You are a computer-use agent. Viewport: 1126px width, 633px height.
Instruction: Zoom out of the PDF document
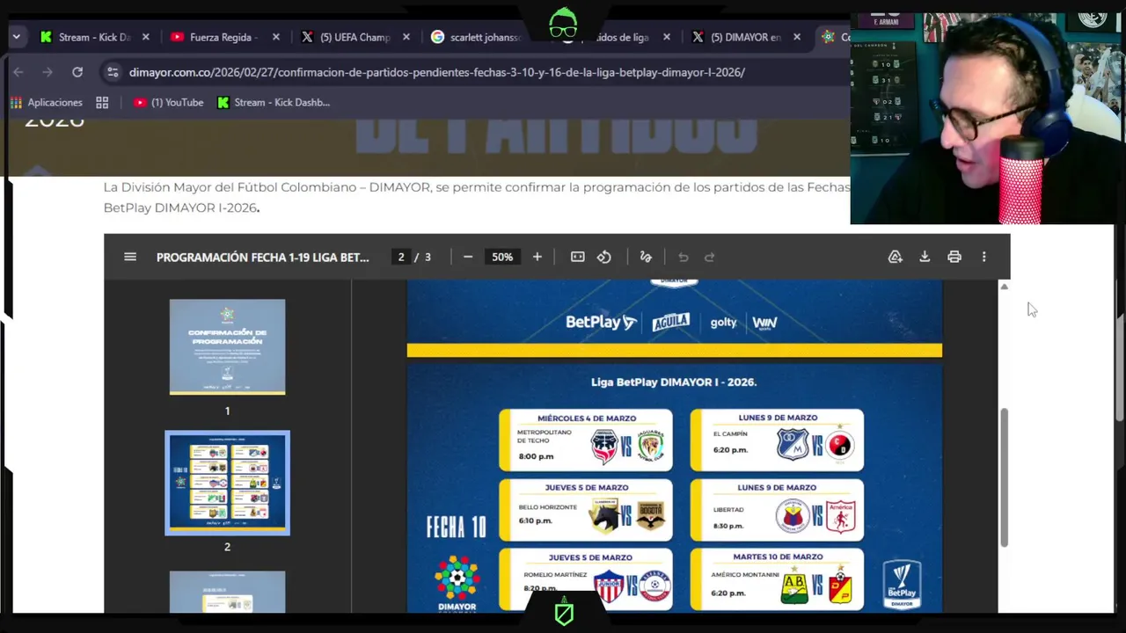(468, 257)
